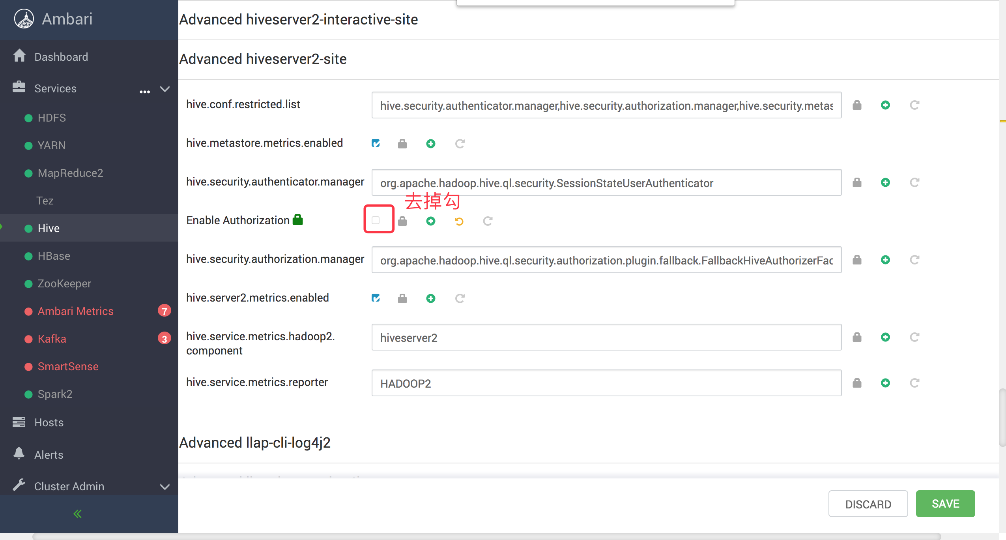This screenshot has width=1006, height=540.
Task: Expand Advanced hiveserver2-interactive-site section
Action: click(x=299, y=20)
